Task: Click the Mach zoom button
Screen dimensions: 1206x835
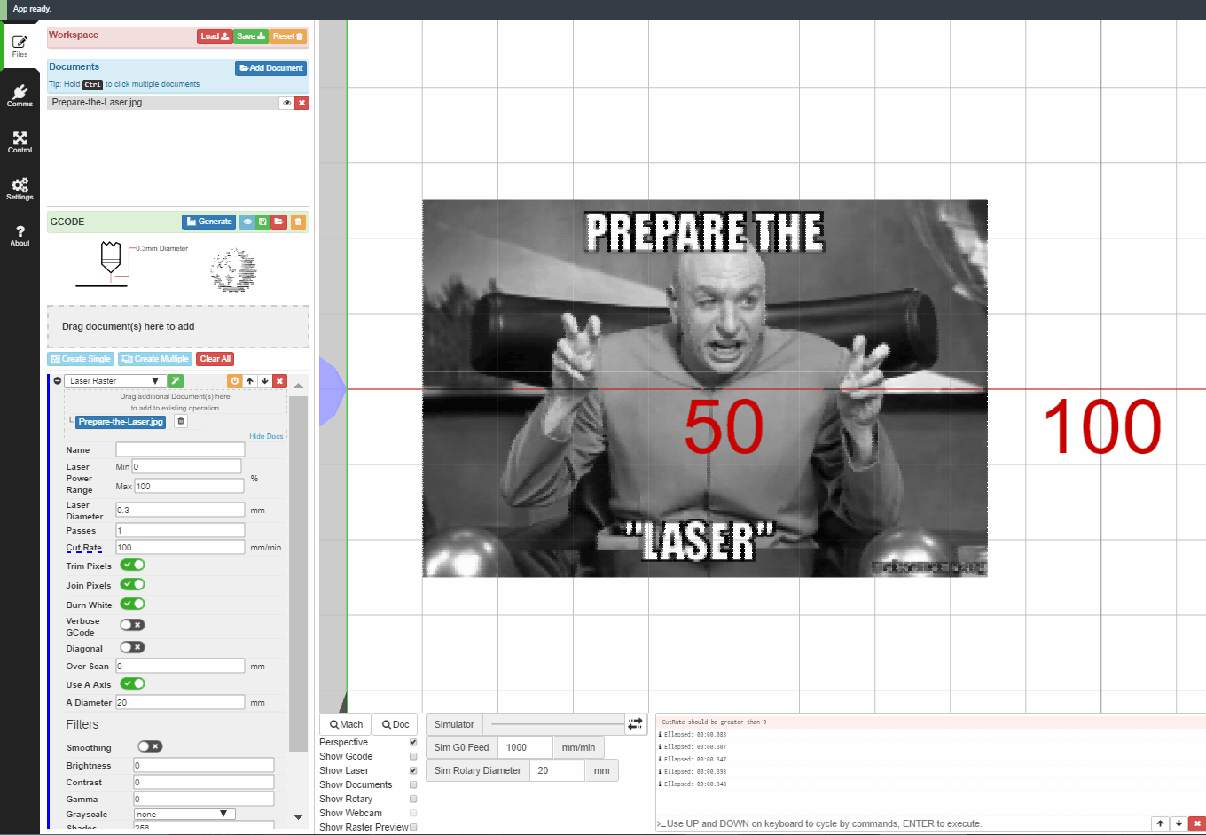Action: point(346,724)
